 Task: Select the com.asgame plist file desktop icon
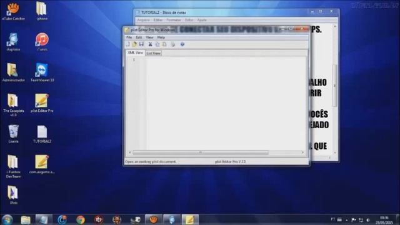pos(42,164)
